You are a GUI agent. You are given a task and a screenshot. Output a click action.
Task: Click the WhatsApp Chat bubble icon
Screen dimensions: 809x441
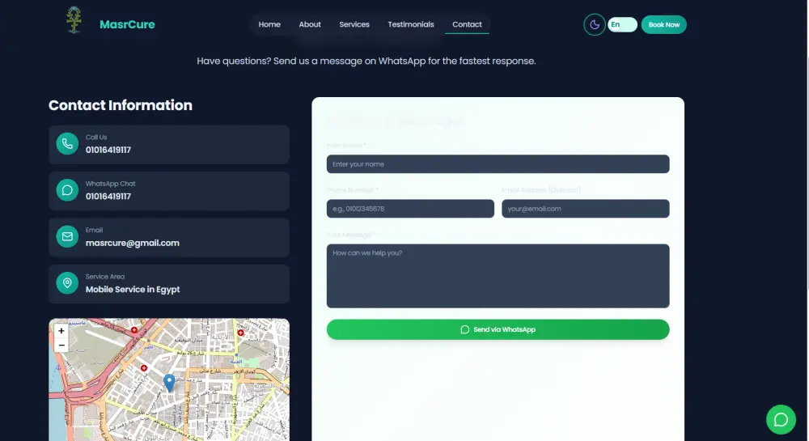(x=67, y=190)
